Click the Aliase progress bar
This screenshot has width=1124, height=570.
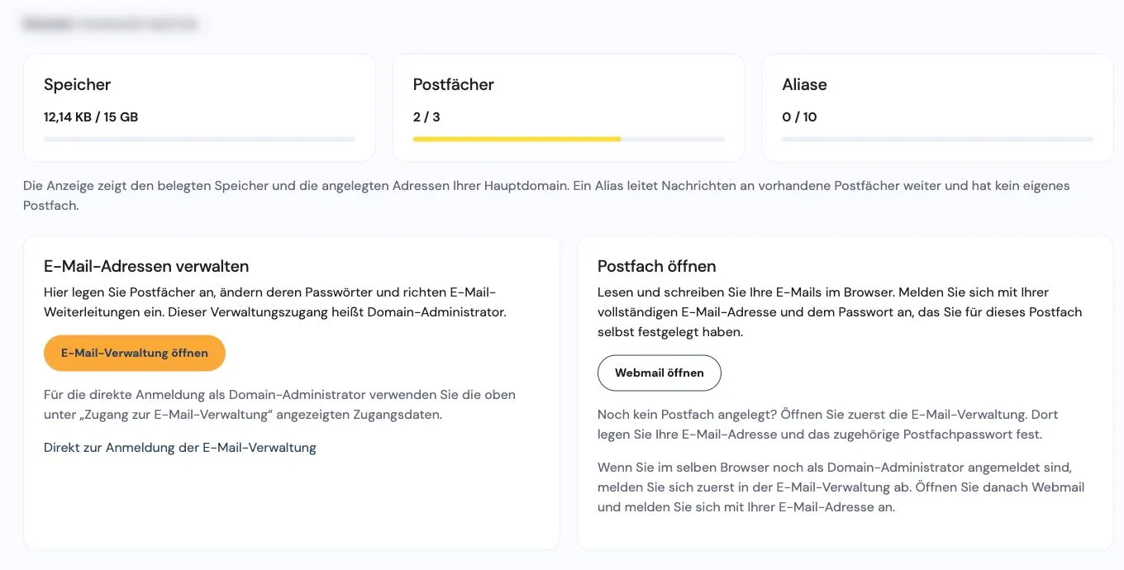click(937, 139)
